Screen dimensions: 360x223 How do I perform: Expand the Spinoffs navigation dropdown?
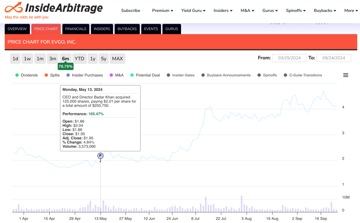point(296,11)
